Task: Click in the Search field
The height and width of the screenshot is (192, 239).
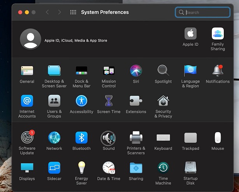Action: coord(202,12)
